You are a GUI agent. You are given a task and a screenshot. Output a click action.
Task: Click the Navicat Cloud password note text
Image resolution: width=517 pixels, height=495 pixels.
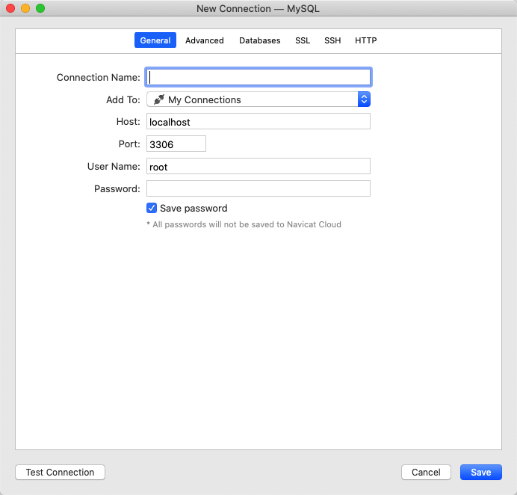click(x=244, y=224)
